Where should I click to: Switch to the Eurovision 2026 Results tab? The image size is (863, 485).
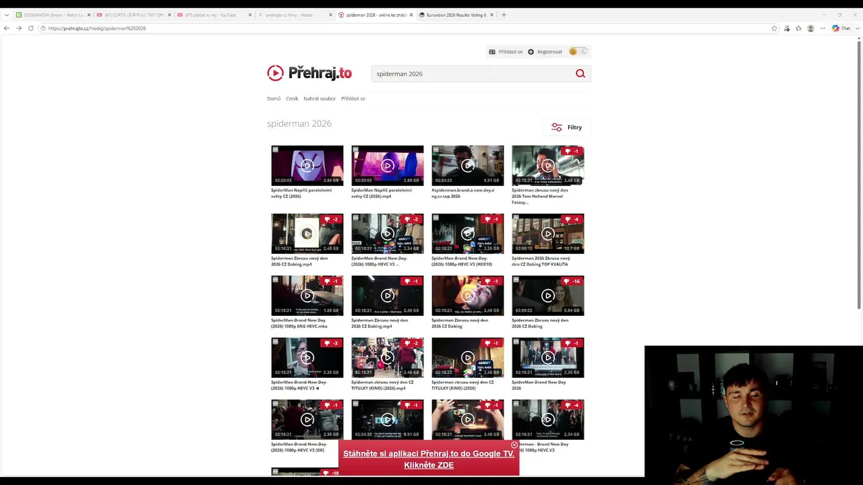(x=456, y=15)
